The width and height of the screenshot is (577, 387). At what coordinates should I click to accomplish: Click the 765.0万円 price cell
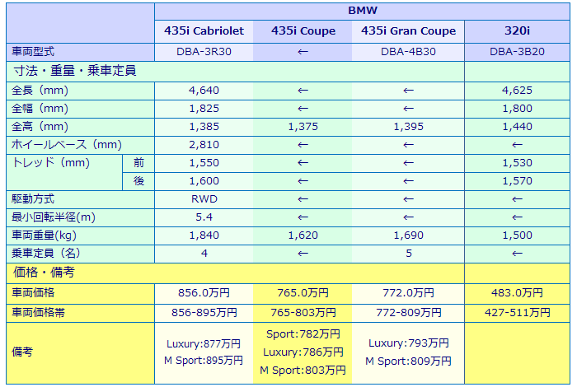point(303,293)
